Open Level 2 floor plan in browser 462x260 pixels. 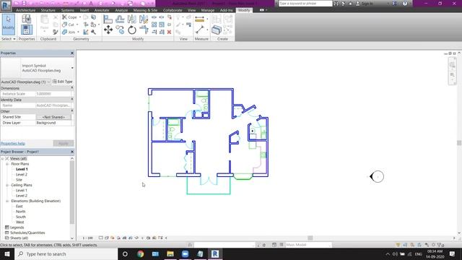click(x=22, y=175)
